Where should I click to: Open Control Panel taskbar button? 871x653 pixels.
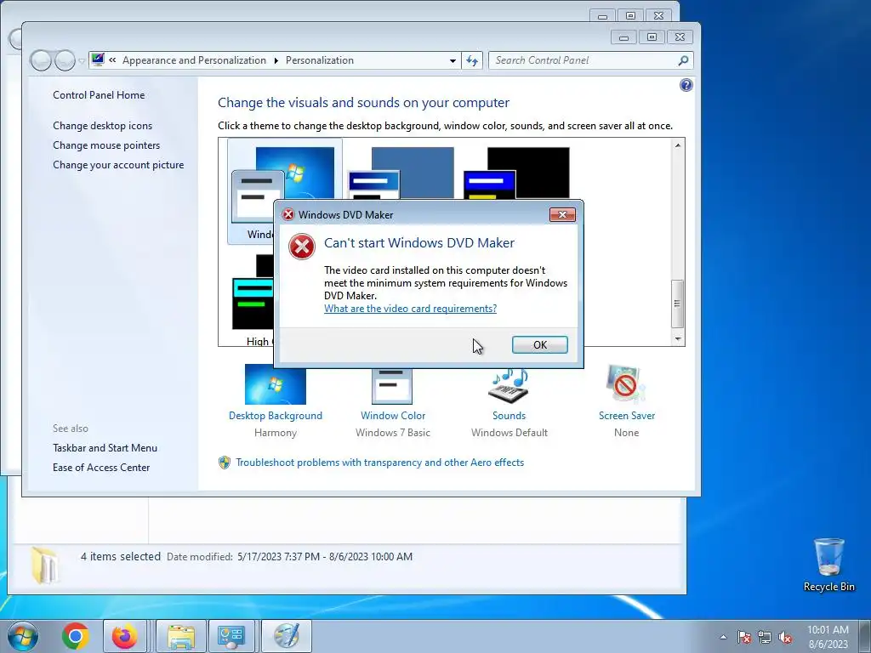tap(231, 636)
